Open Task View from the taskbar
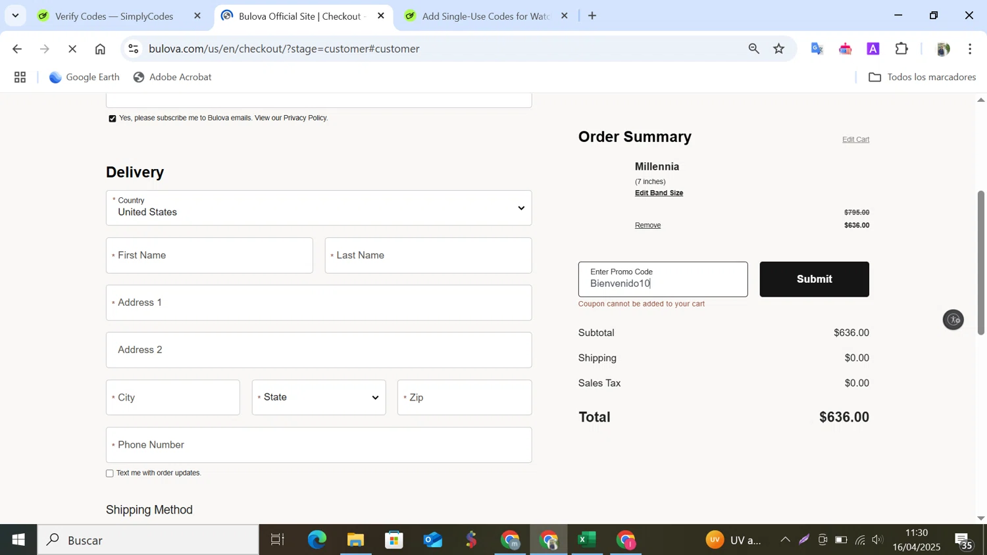Image resolution: width=987 pixels, height=555 pixels. [278, 541]
